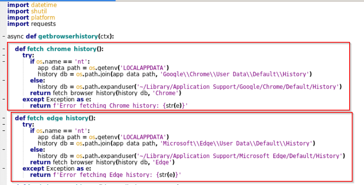This screenshot has width=364, height=185.
Task: Fold the except block in fetch edge history
Action: [x=3, y=168]
